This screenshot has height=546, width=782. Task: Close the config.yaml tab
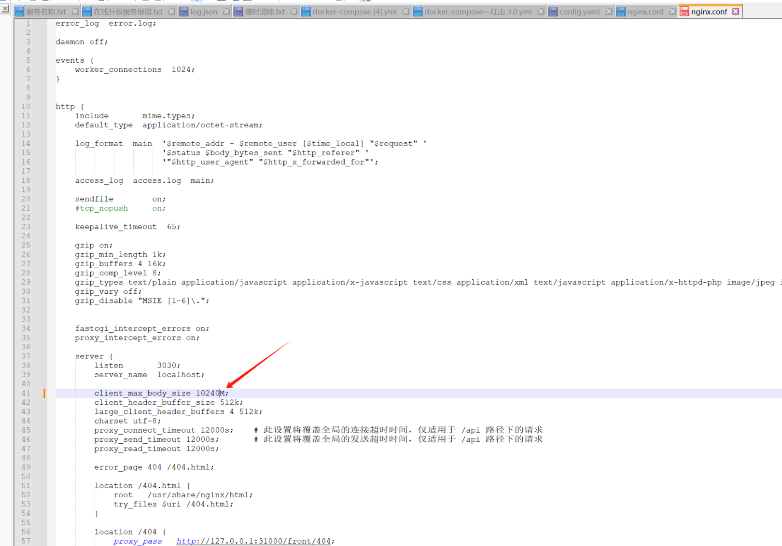coord(609,12)
